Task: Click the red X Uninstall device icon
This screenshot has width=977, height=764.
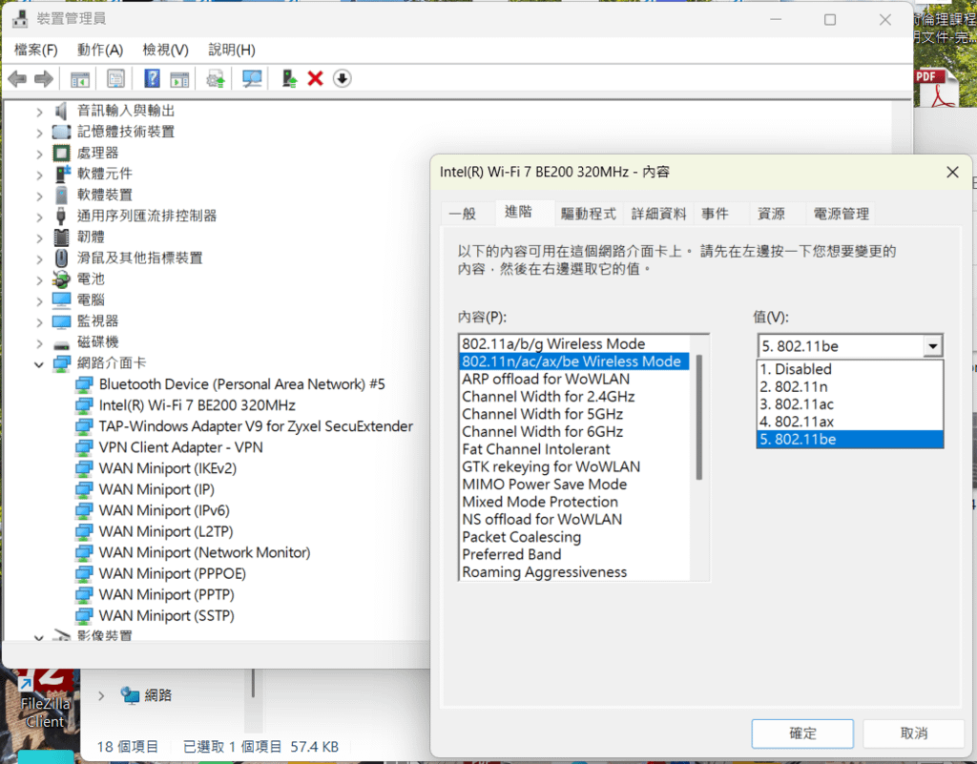Action: click(x=315, y=78)
